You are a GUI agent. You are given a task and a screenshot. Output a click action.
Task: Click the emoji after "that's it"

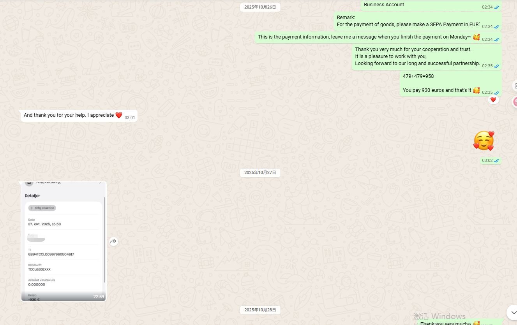[476, 90]
